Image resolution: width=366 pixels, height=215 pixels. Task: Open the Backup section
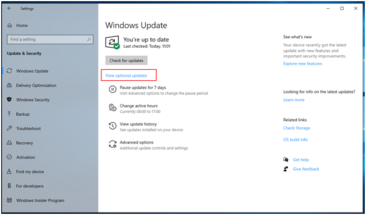pyautogui.click(x=23, y=114)
